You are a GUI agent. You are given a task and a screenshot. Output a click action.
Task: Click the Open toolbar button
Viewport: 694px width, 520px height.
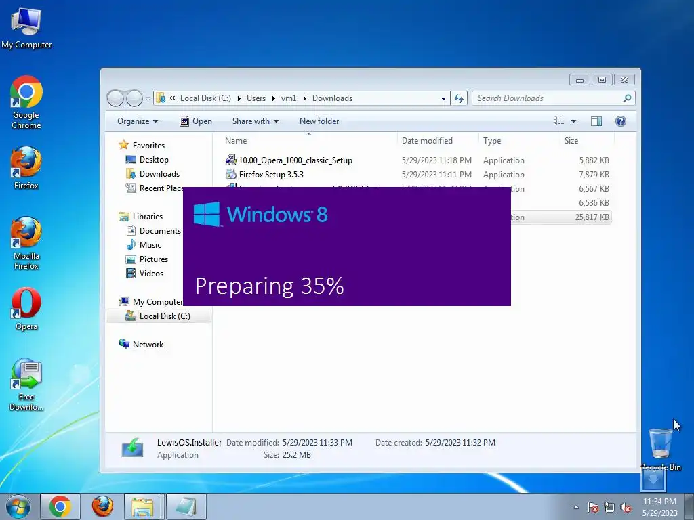pos(196,121)
